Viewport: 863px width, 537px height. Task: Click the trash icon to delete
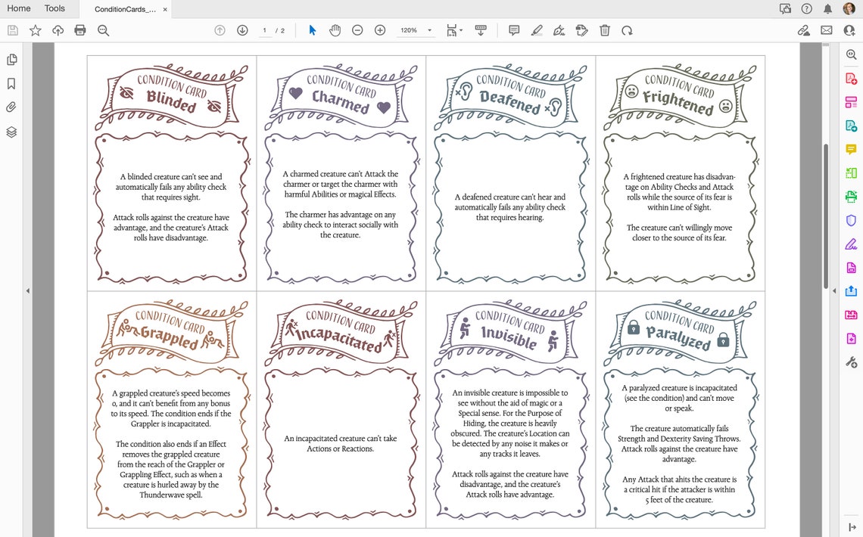[x=604, y=30]
